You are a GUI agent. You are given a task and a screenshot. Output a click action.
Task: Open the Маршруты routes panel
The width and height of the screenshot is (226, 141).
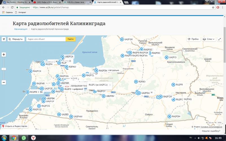coord(16,39)
